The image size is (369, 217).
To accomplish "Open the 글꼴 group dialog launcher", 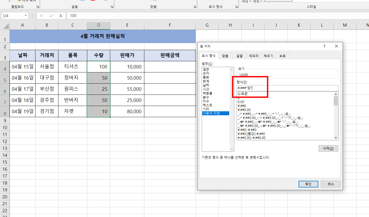I will click(x=112, y=7).
